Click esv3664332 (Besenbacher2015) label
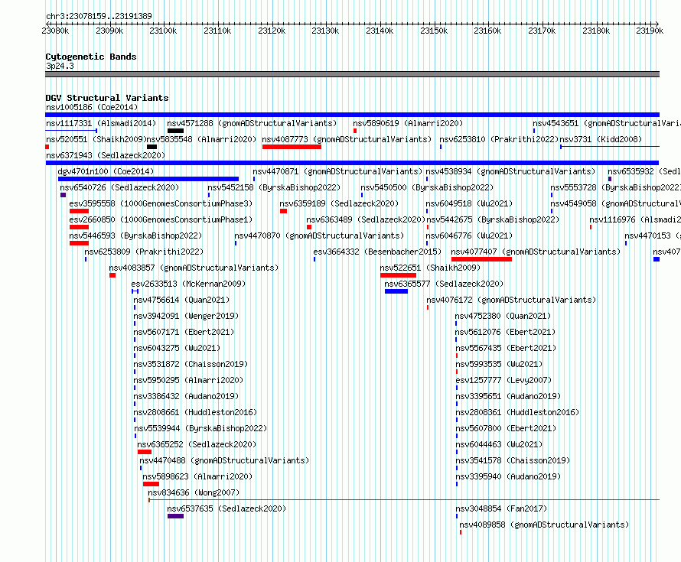The height and width of the screenshot is (562, 681). point(377,252)
